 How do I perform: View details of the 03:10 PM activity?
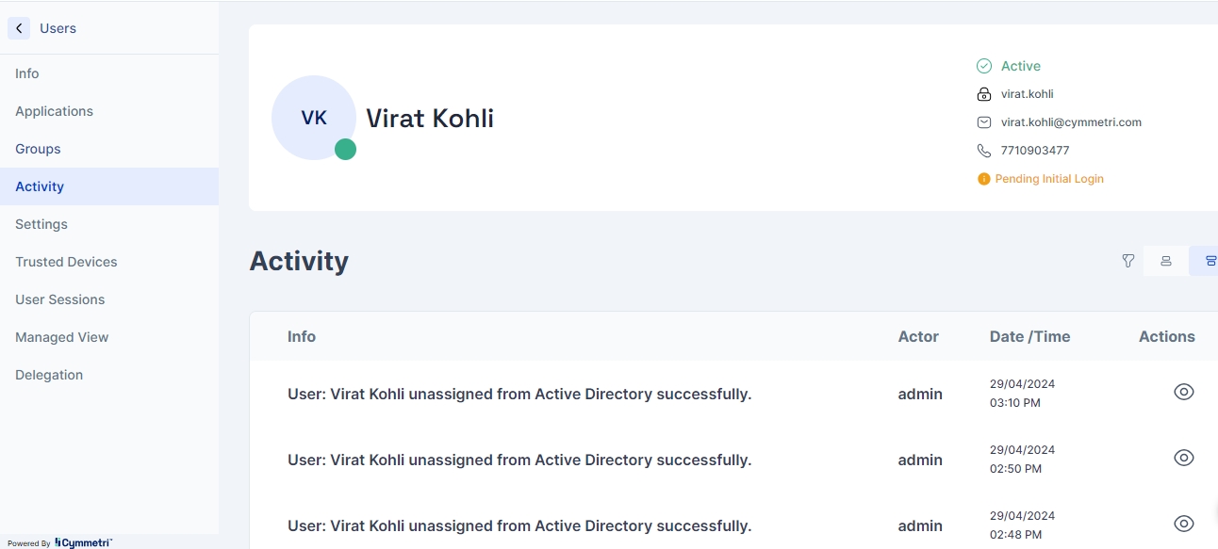tap(1184, 392)
